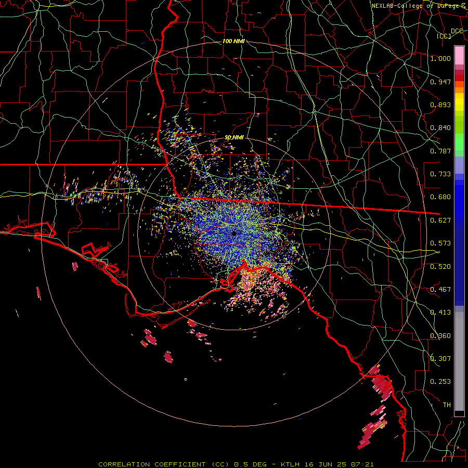Click the 100 NMI range ring label
Image resolution: width=468 pixels, height=468 pixels.
point(233,41)
